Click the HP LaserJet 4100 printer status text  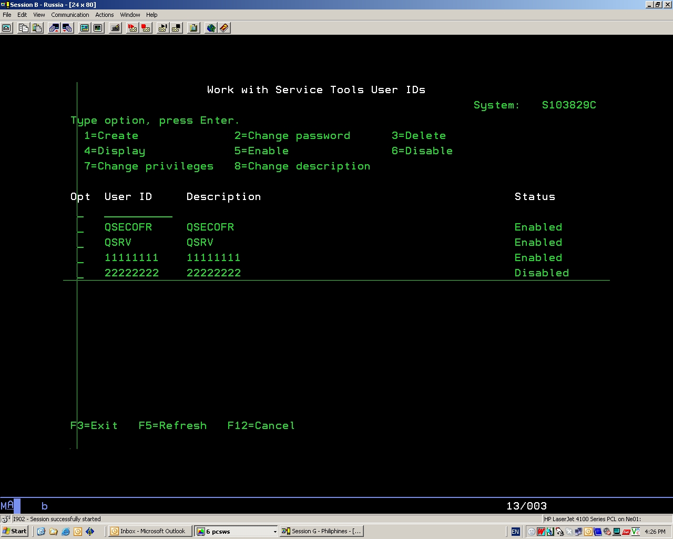[593, 519]
